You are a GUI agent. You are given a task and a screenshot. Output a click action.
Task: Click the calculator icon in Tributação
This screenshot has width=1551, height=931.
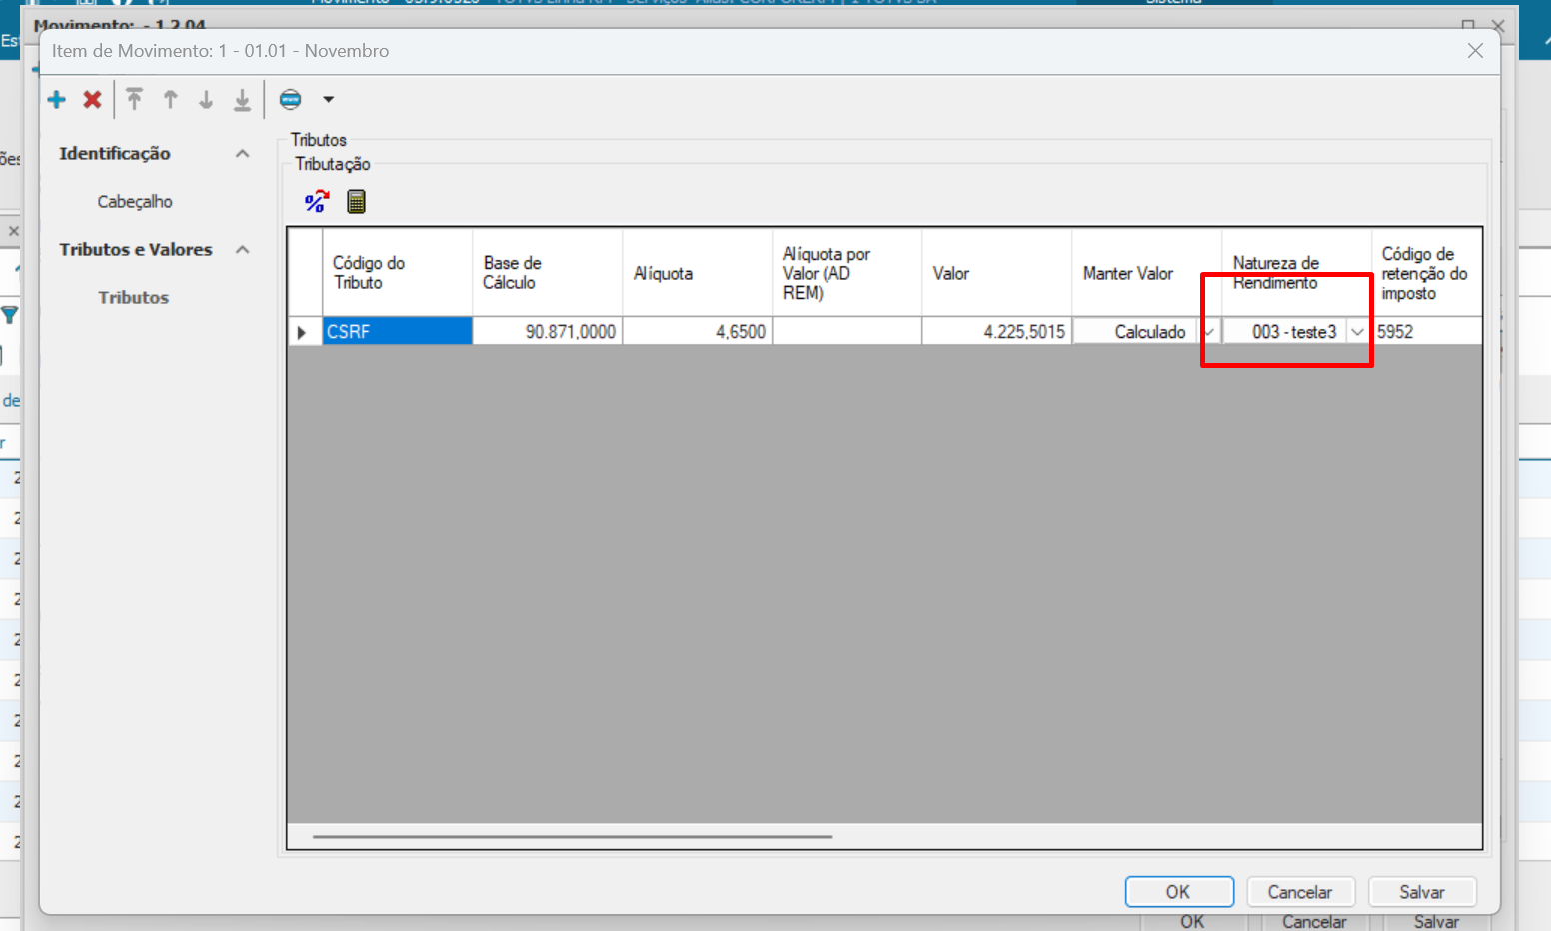pos(356,201)
